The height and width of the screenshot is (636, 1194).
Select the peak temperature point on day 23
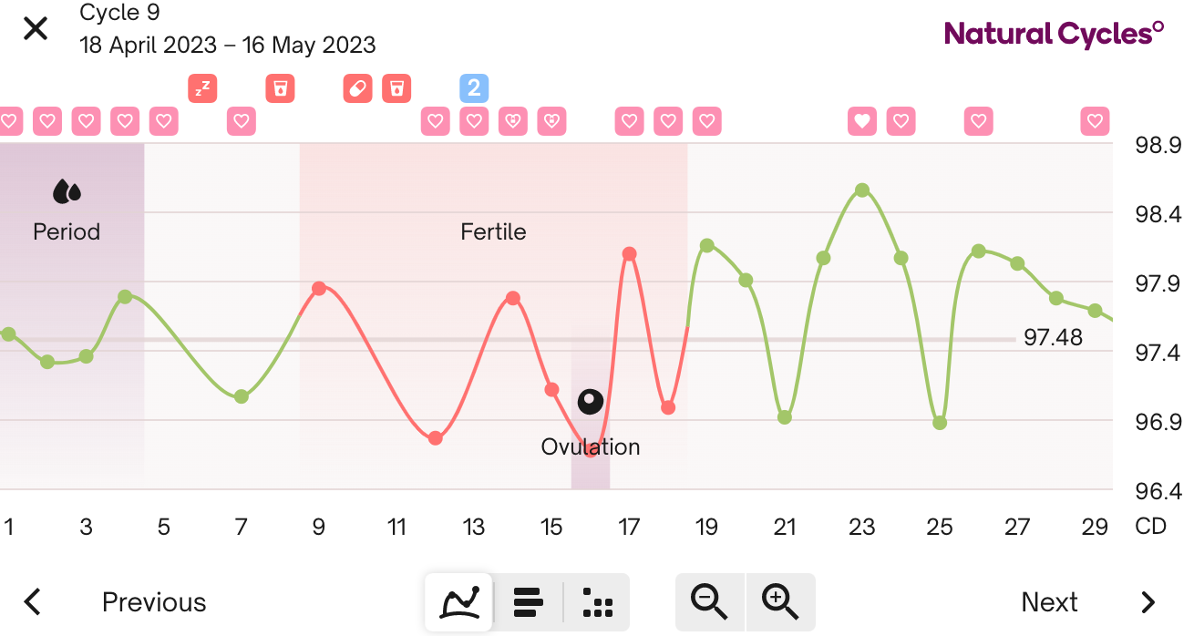click(862, 190)
